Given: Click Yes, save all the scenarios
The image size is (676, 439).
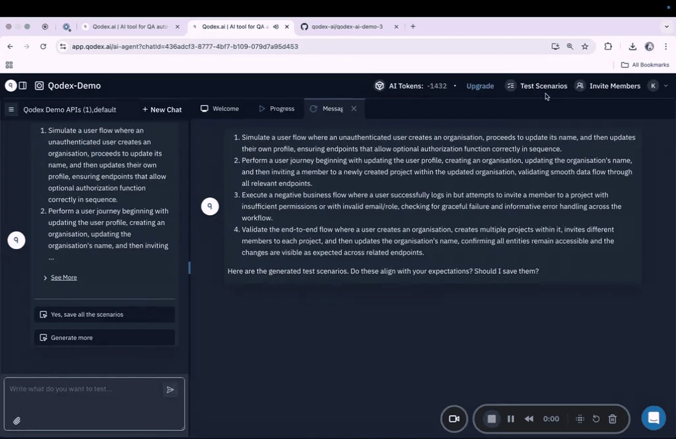Looking at the screenshot, I should click(104, 314).
